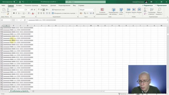Decrease font size with small A icon
Screen dimensions: 169x95
[x=35, y=10]
